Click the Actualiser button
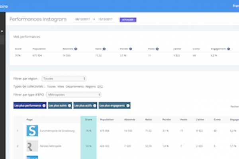Viewport: 239px width, 159px height. coord(128,20)
